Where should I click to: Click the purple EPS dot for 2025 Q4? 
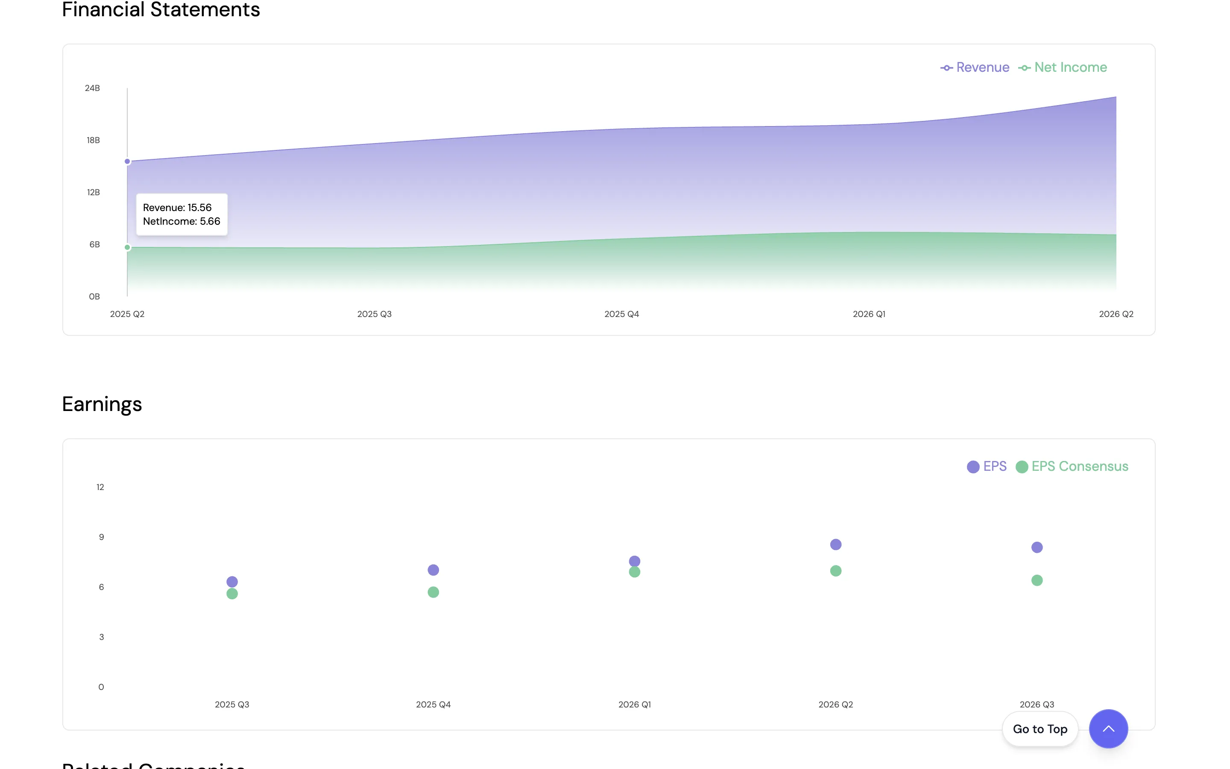point(433,569)
